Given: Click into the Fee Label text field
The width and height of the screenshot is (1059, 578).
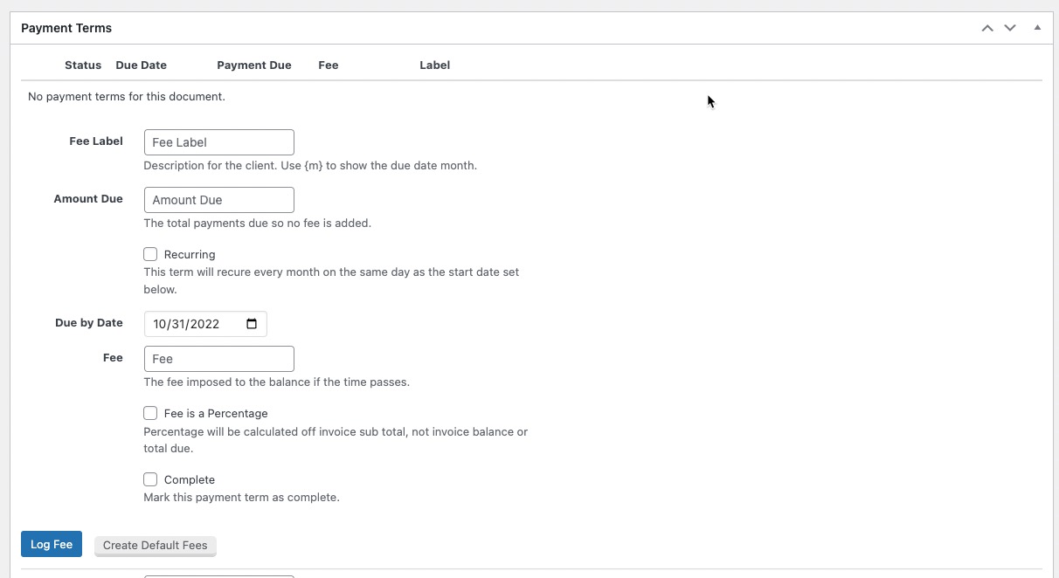Looking at the screenshot, I should pyautogui.click(x=218, y=142).
